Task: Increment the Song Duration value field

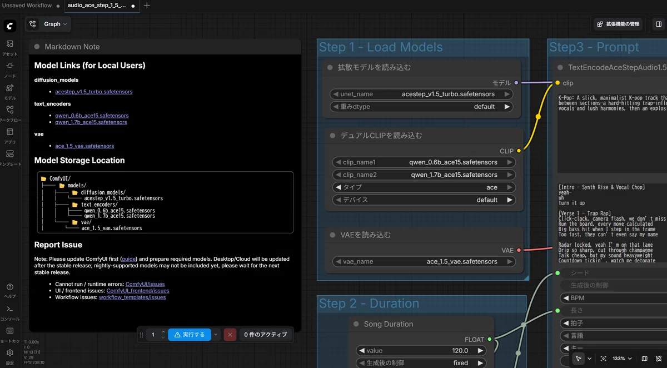Action: coord(481,351)
